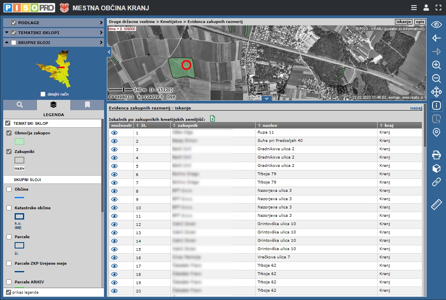The height and width of the screenshot is (300, 446).
Task: Click the go back arrow icon
Action: point(436,38)
